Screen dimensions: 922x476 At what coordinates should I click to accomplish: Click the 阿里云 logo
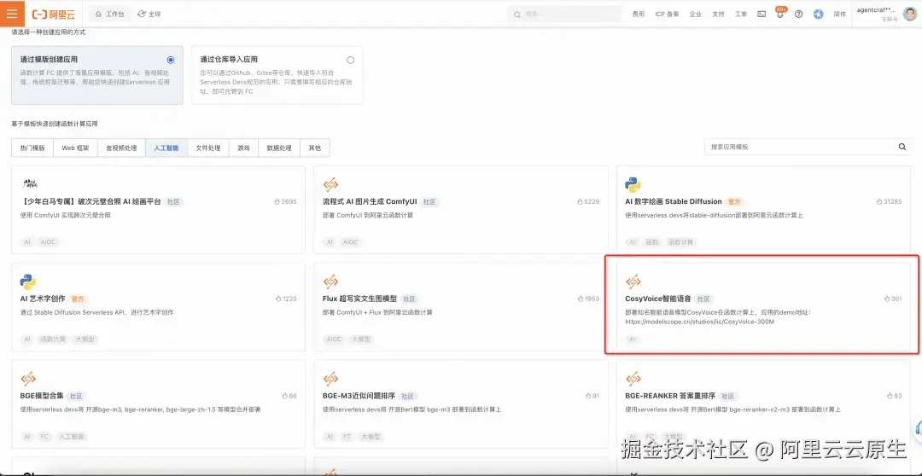55,15
